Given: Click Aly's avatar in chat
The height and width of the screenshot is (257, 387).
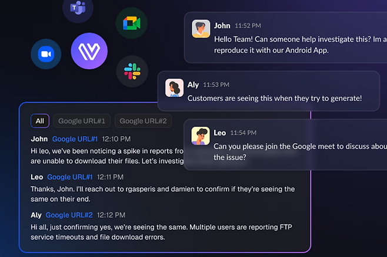Looking at the screenshot, I should [x=175, y=88].
